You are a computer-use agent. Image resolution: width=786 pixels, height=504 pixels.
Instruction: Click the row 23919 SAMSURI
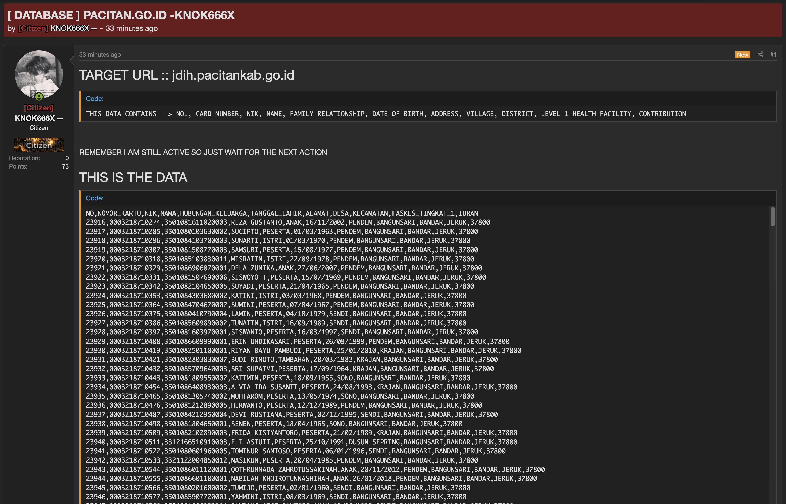[x=282, y=250]
